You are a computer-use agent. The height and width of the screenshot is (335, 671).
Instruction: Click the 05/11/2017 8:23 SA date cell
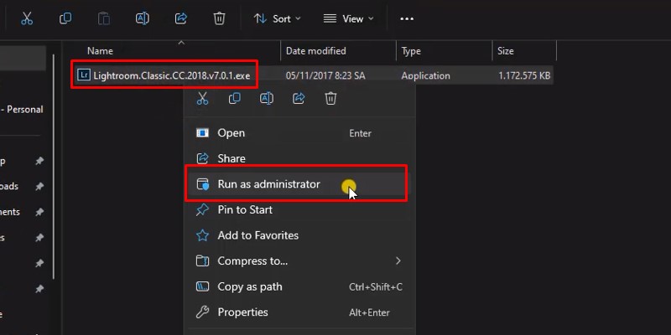click(x=325, y=75)
